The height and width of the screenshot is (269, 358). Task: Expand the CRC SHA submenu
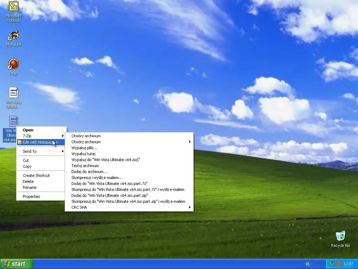click(129, 207)
